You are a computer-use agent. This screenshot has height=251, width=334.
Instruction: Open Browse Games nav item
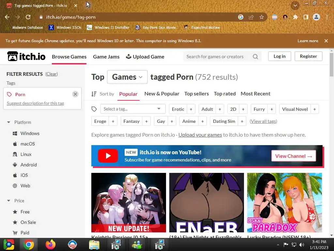coord(69,57)
